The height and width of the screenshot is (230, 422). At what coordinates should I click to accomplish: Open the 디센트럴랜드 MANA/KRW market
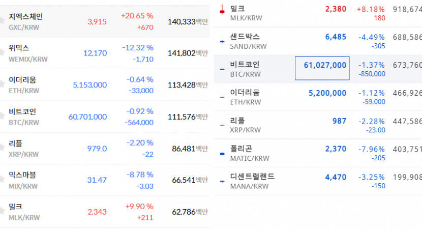pyautogui.click(x=252, y=177)
